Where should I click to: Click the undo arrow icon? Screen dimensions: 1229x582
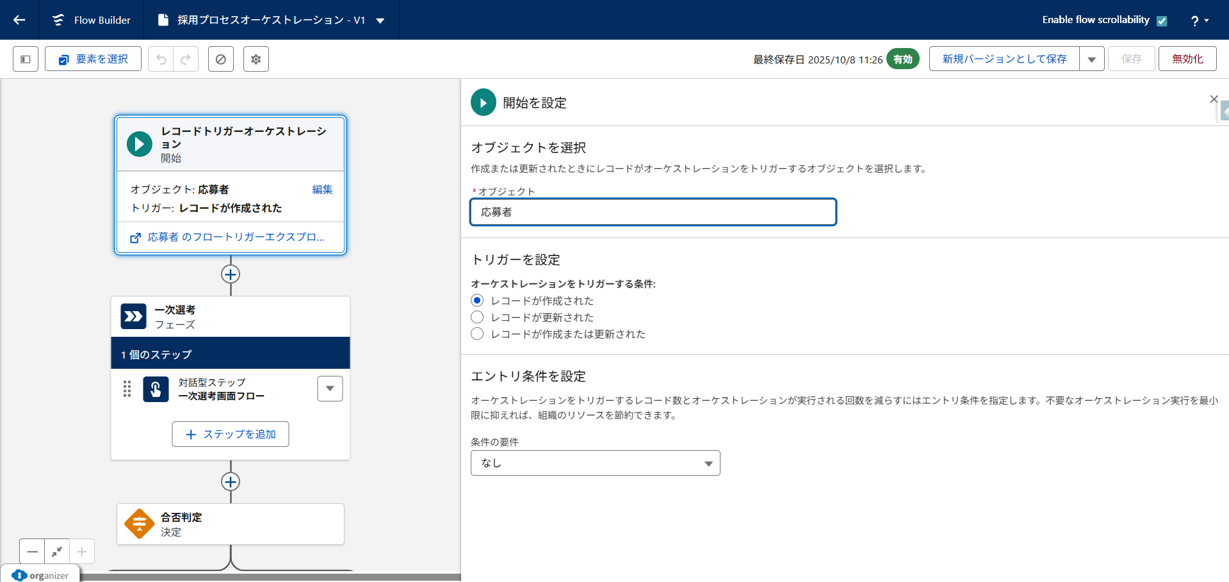(161, 59)
